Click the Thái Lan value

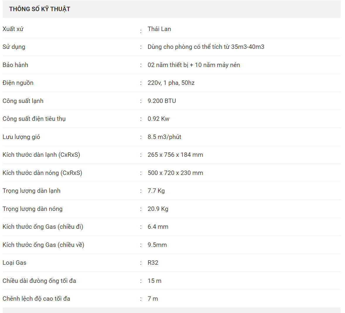click(159, 29)
